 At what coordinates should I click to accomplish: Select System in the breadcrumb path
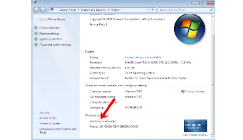[x=116, y=10]
